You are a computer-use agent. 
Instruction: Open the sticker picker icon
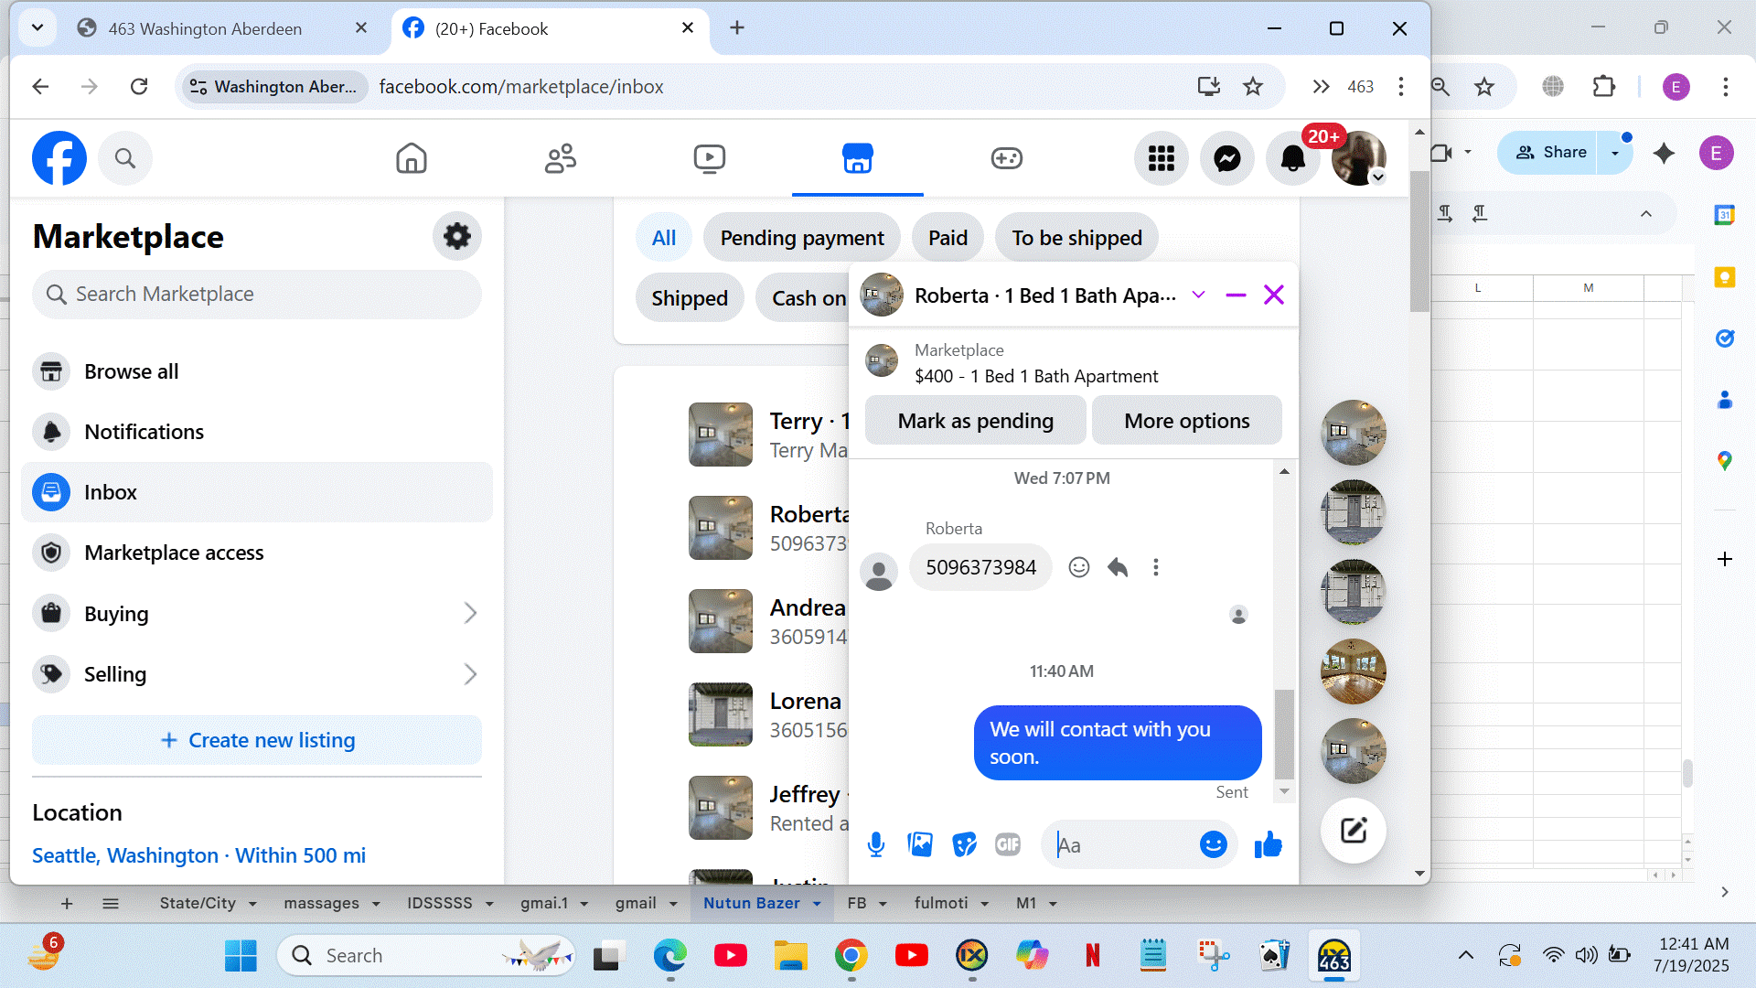tap(964, 844)
